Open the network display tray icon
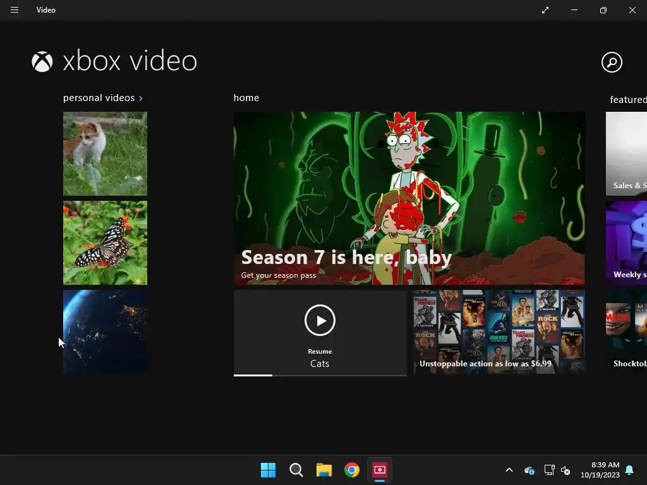The image size is (647, 485). click(x=549, y=470)
